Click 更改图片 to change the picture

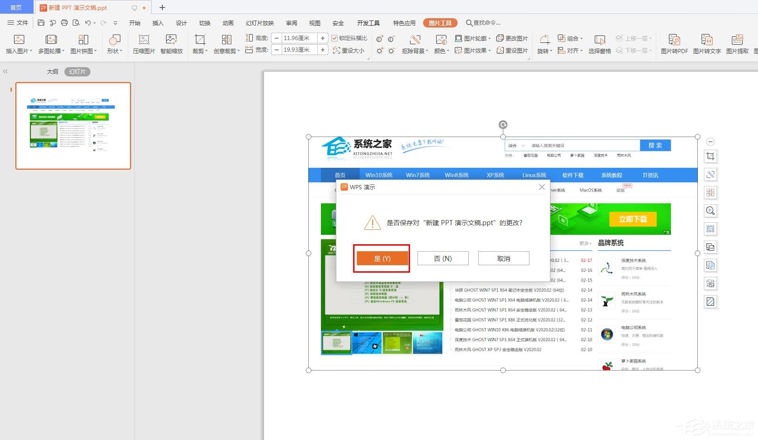513,38
